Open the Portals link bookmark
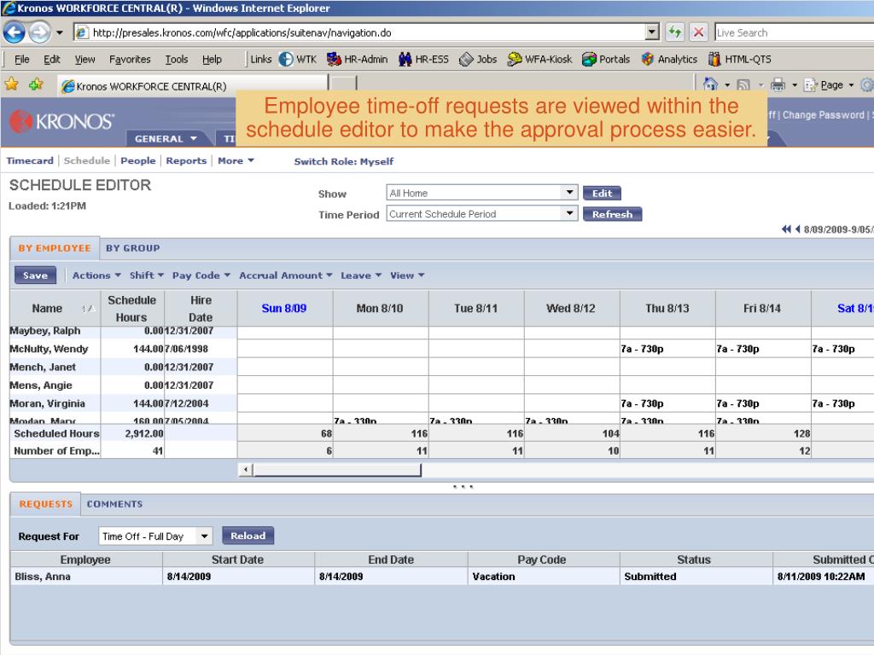 point(606,59)
